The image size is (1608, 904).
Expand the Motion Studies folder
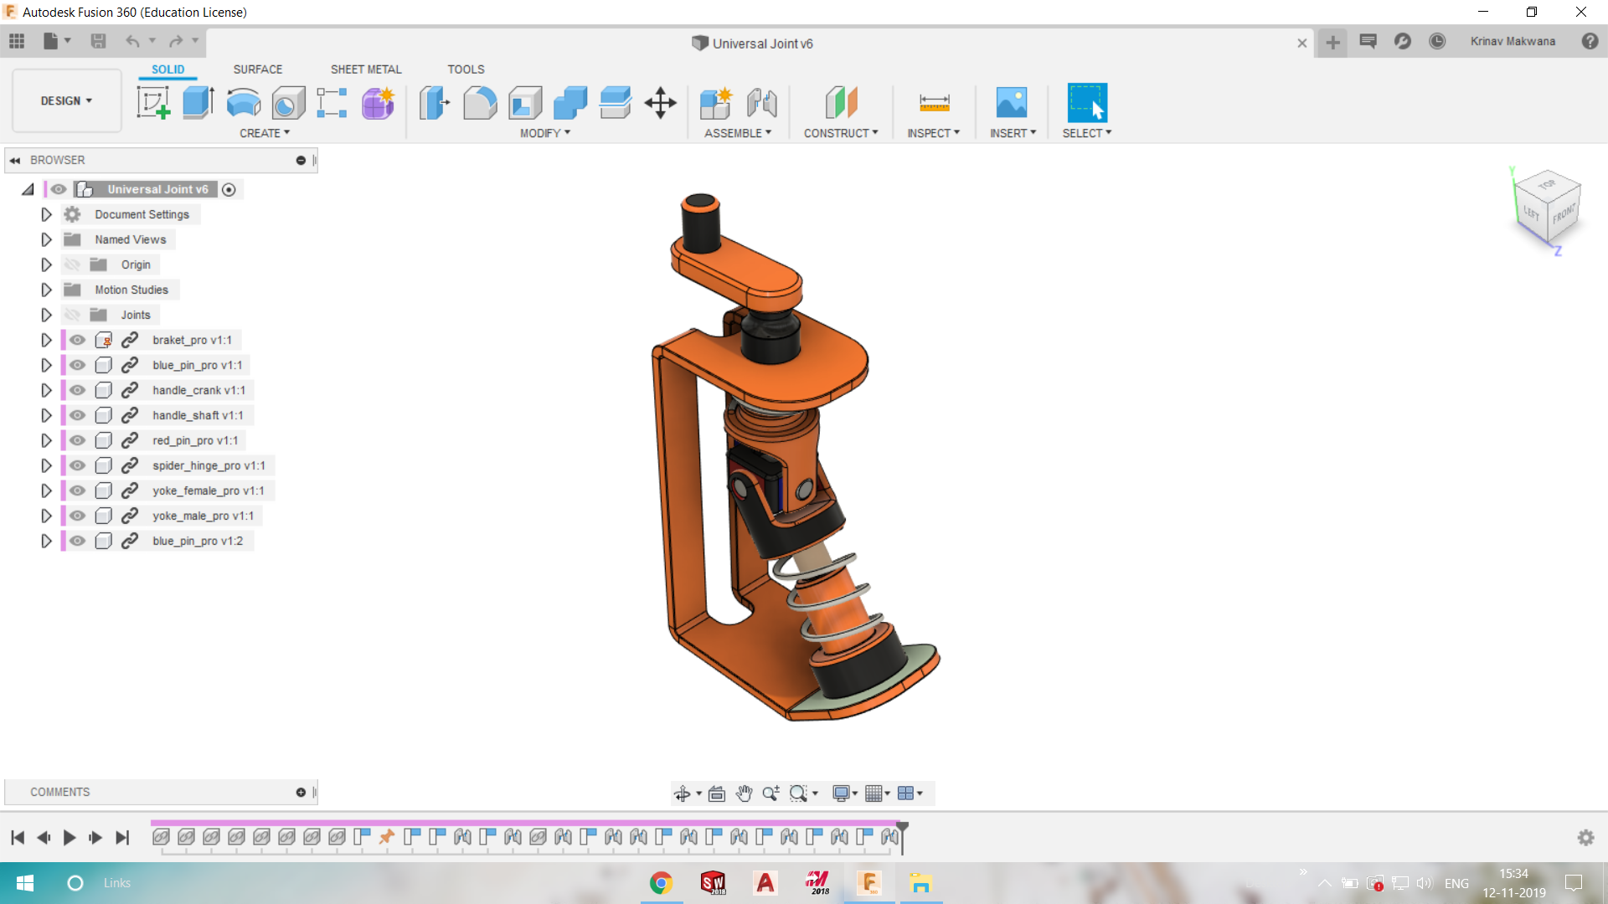46,289
